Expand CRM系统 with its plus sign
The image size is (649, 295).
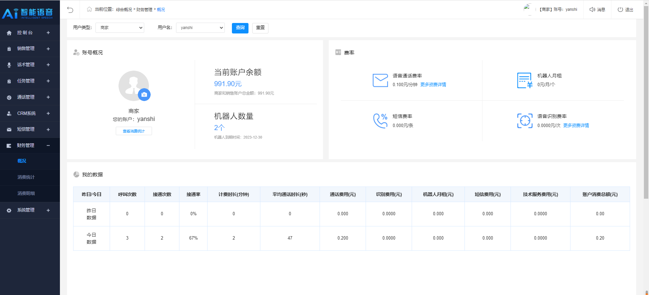pyautogui.click(x=48, y=114)
